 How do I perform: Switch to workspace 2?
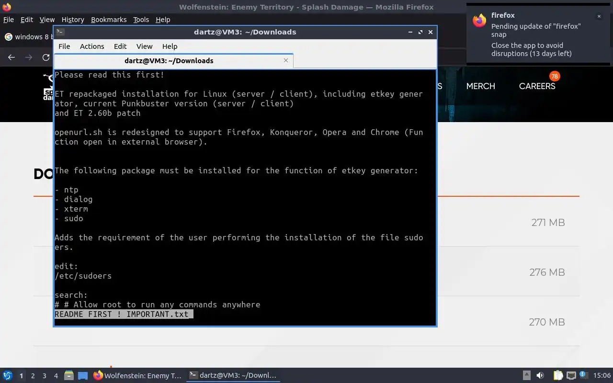[33, 376]
